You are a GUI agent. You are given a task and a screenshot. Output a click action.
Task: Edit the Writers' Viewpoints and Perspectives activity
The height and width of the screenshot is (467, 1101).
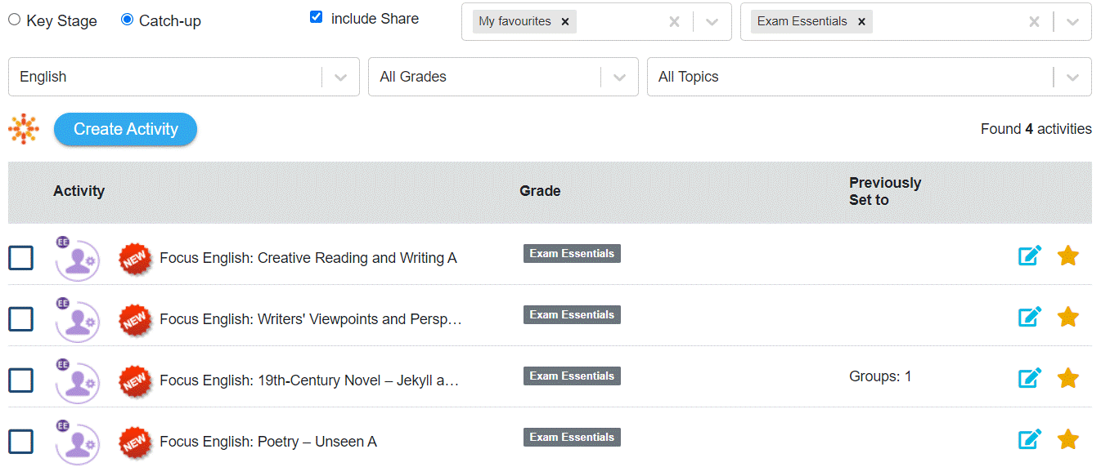coord(1030,318)
